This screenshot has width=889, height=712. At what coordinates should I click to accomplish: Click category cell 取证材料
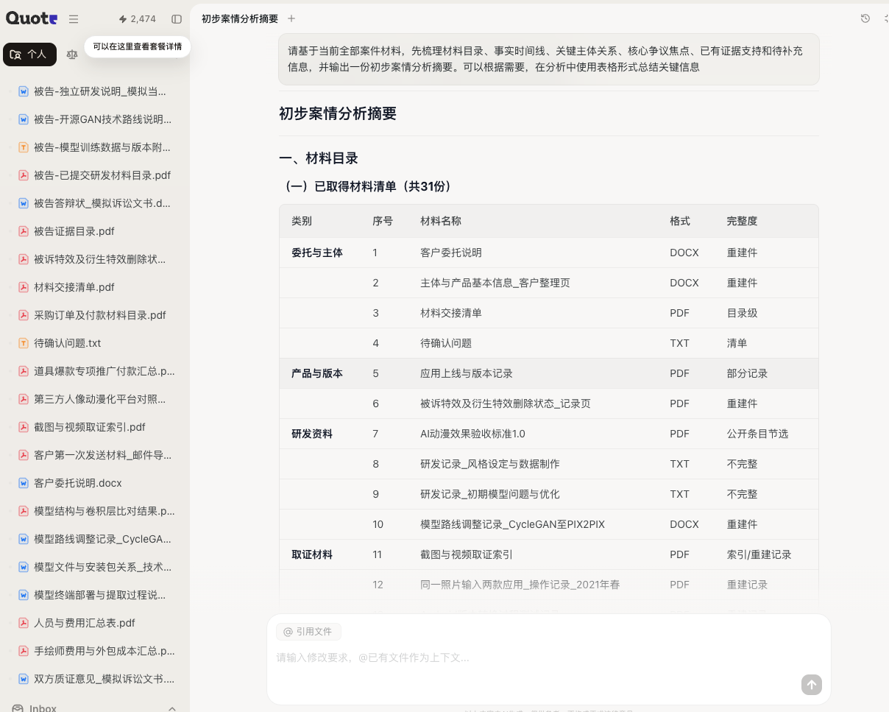[312, 554]
